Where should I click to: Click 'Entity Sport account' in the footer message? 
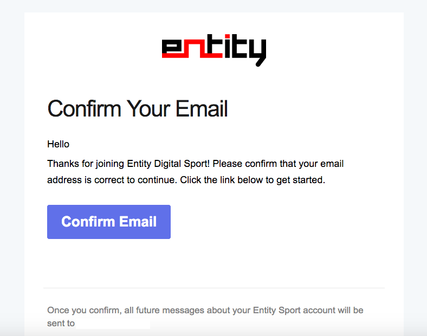click(x=295, y=311)
